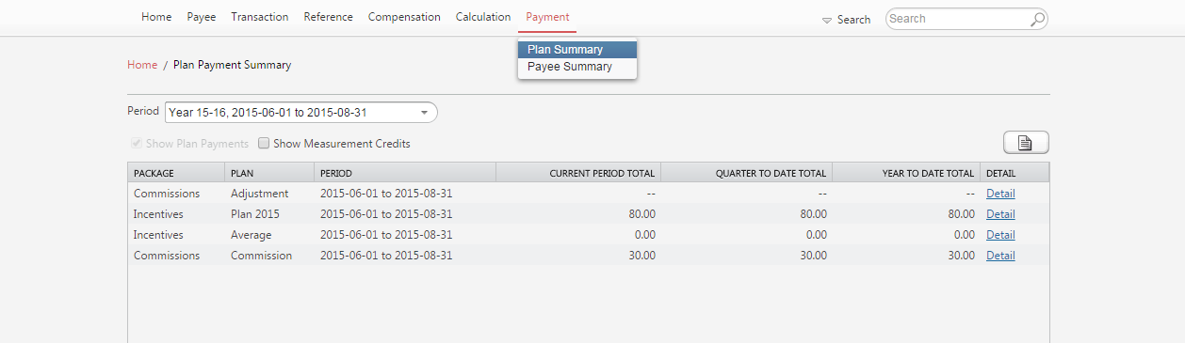Screen dimensions: 1185x343
Task: Click the 30.00 year to date total
Action: point(960,256)
